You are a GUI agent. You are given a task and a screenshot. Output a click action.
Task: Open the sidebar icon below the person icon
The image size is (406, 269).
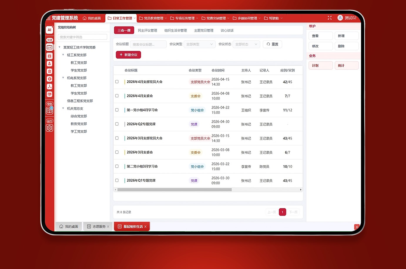click(49, 71)
